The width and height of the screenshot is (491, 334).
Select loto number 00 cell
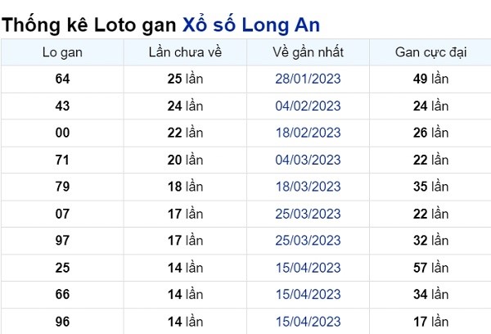(62, 133)
